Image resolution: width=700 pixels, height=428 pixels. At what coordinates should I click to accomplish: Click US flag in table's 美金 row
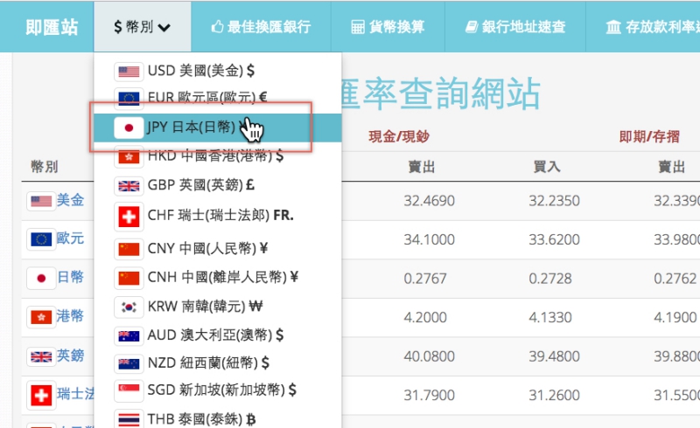(x=41, y=202)
